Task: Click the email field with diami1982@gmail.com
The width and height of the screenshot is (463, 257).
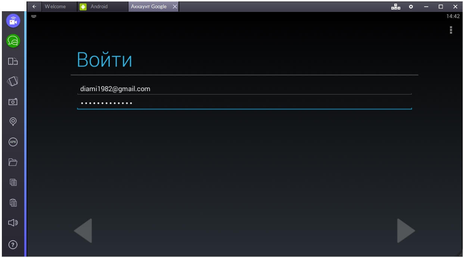Action: (244, 89)
